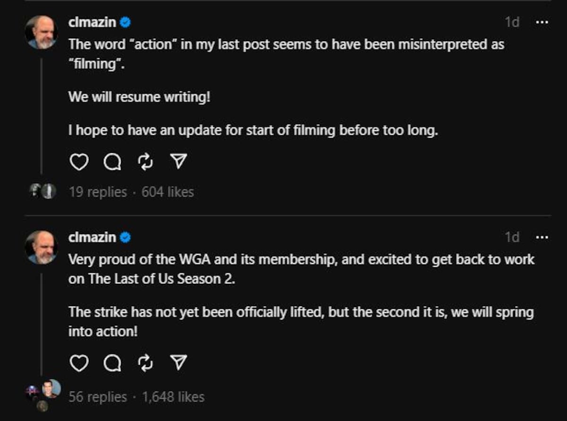This screenshot has width=567, height=421.
Task: Repost the "resume writing" post
Action: point(145,162)
